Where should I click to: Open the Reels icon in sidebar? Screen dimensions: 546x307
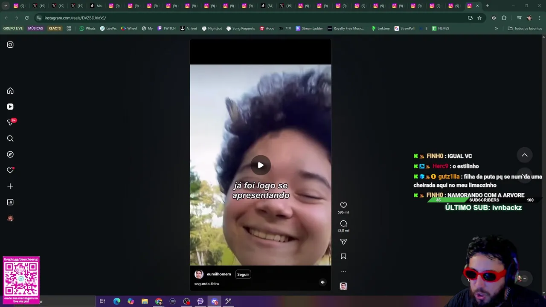click(x=10, y=107)
